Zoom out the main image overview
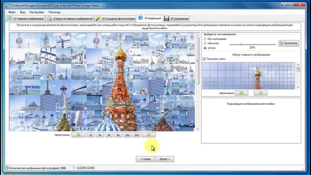The image size is (311, 175). (242, 93)
